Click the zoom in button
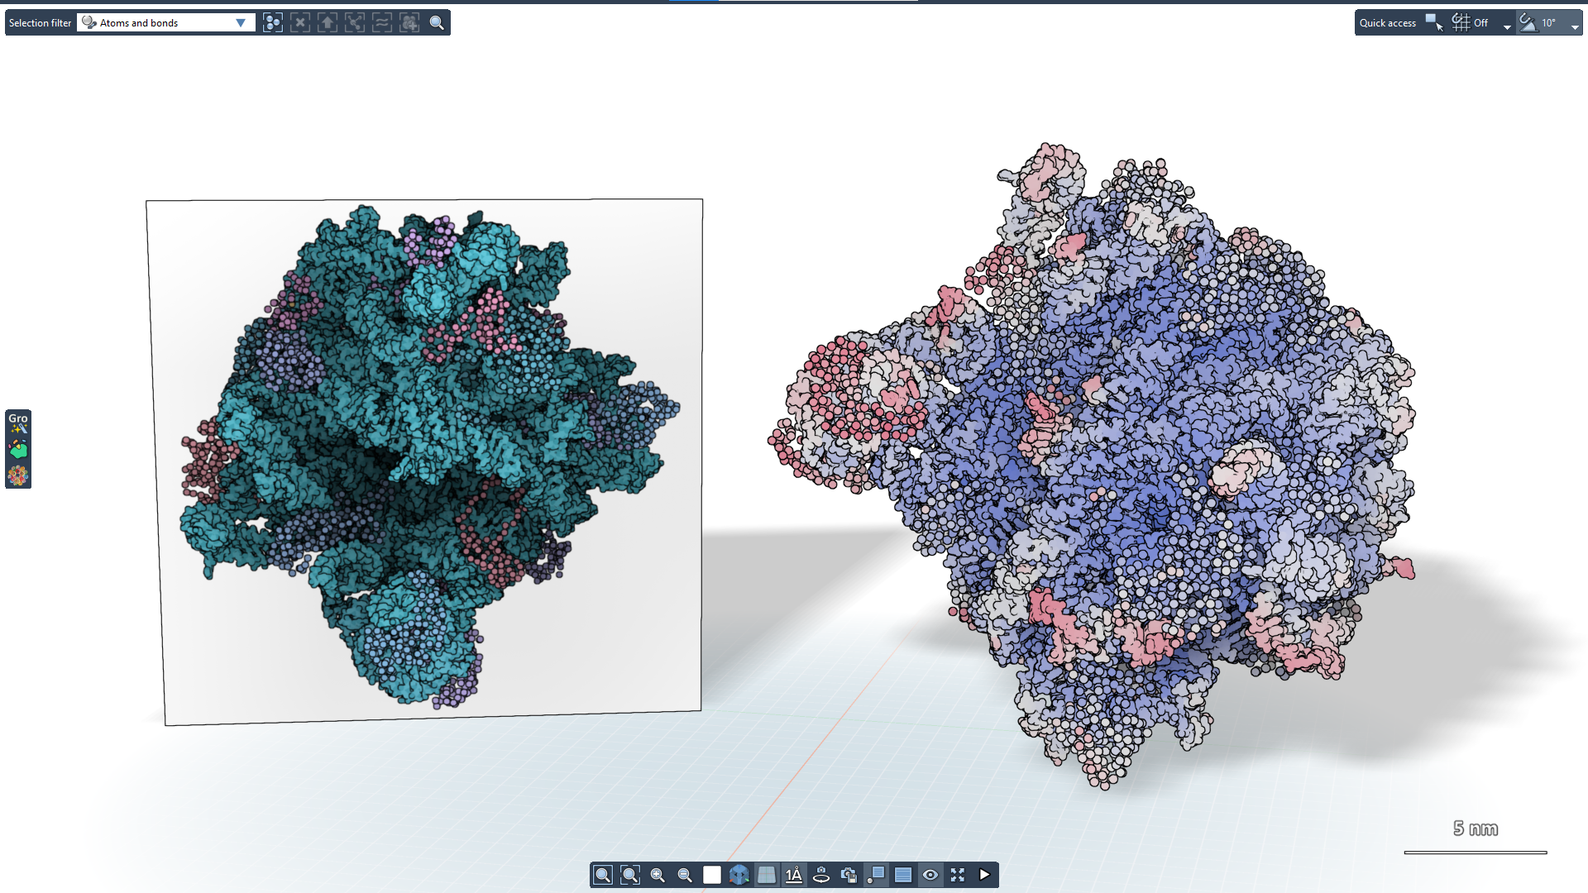The image size is (1588, 893). pos(658,875)
